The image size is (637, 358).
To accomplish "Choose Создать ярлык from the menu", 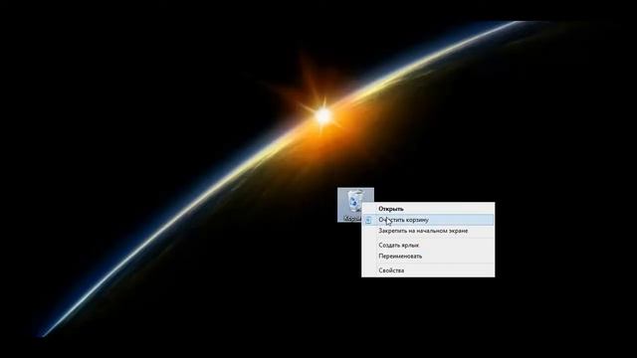I will pyautogui.click(x=428, y=246).
